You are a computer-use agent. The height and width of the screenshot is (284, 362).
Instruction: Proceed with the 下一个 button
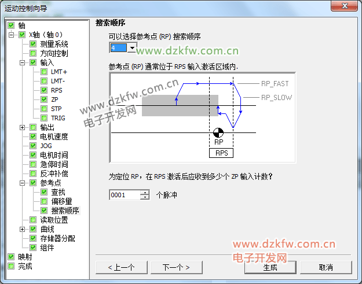click(177, 267)
